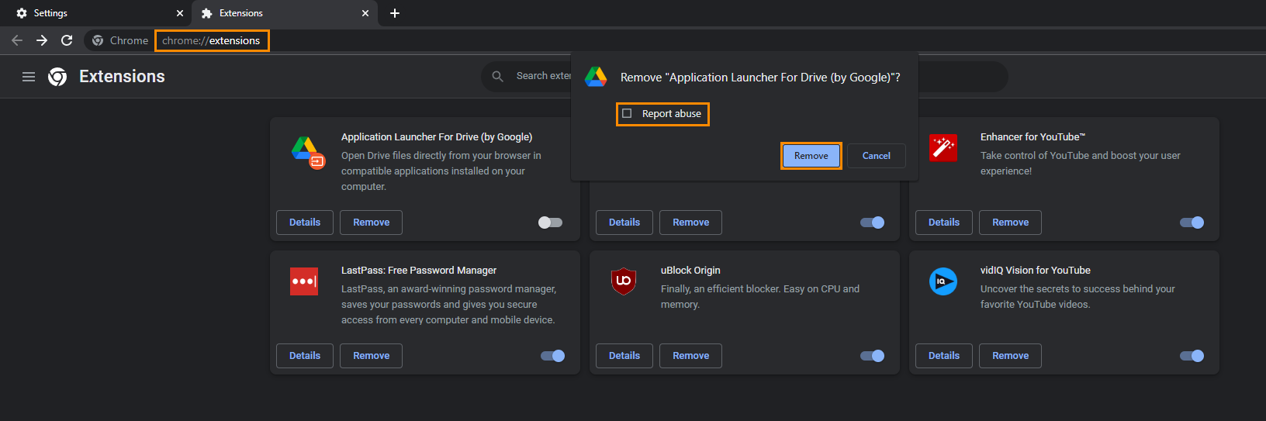
Task: Go back with the browser back arrow
Action: click(17, 40)
